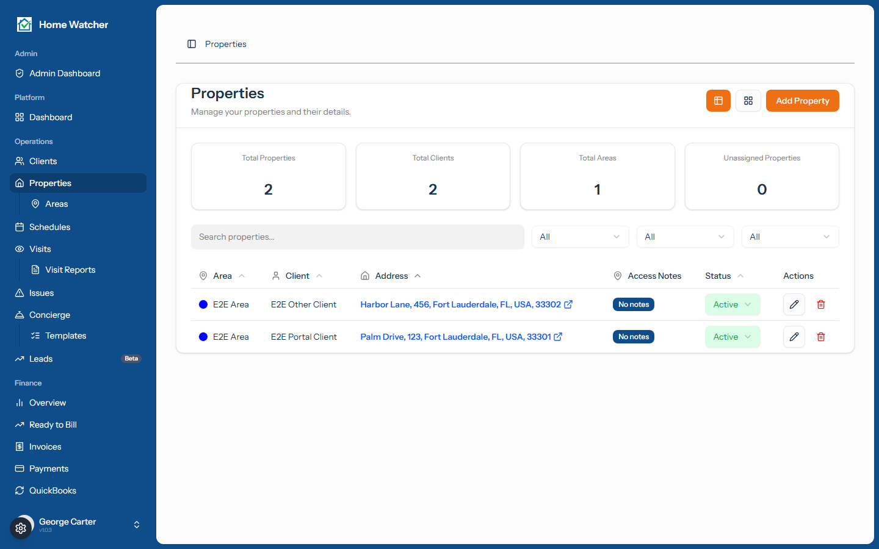Sort table by Status column
The image size is (879, 549).
coord(725,276)
